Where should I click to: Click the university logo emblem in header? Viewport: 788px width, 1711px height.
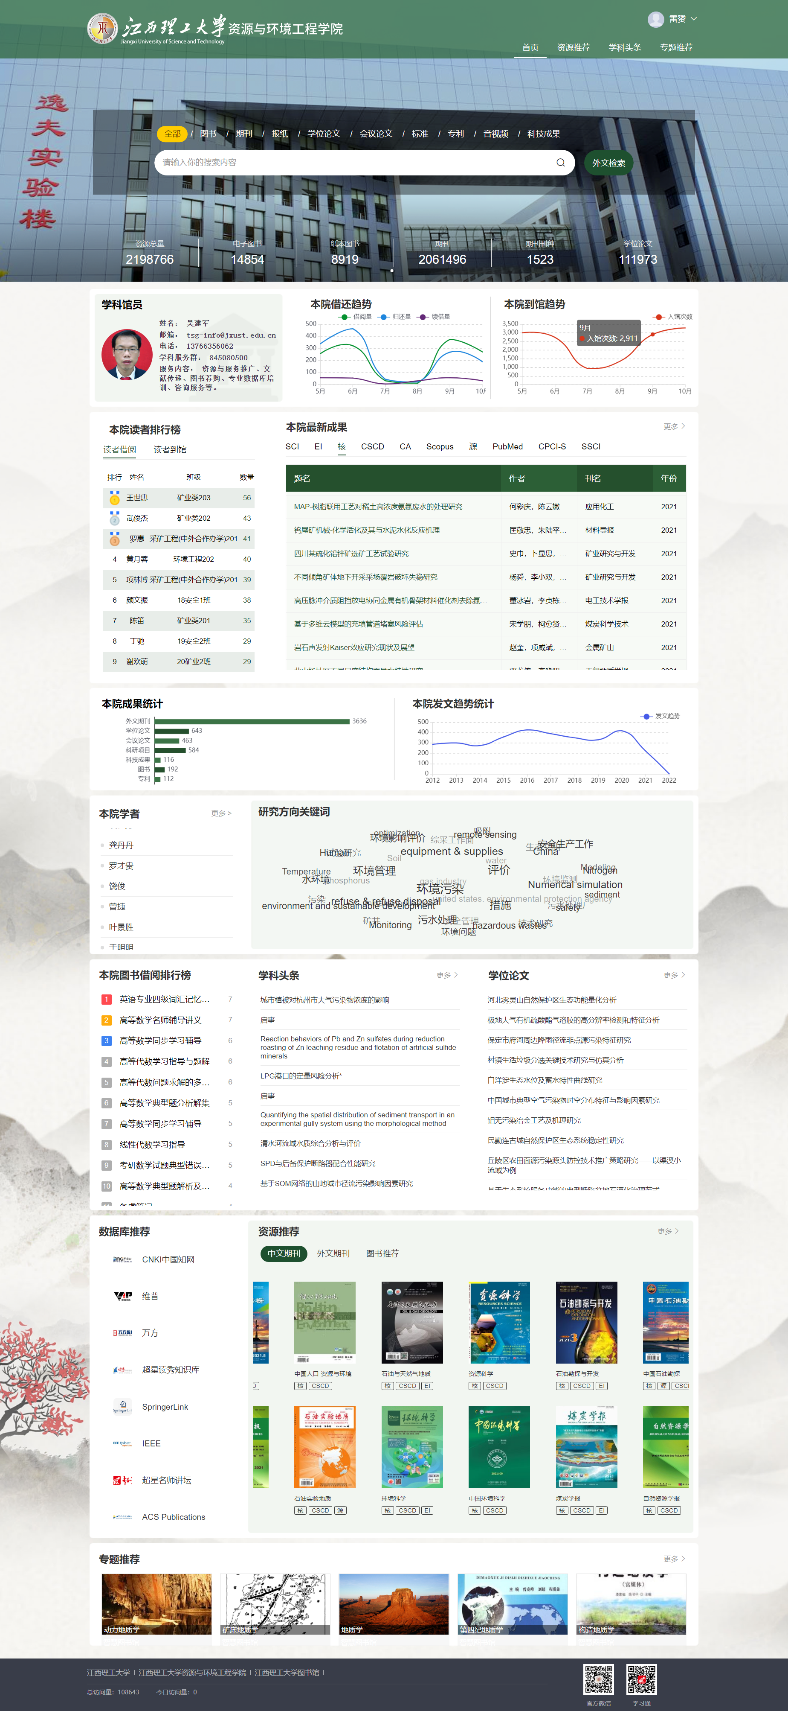(102, 29)
